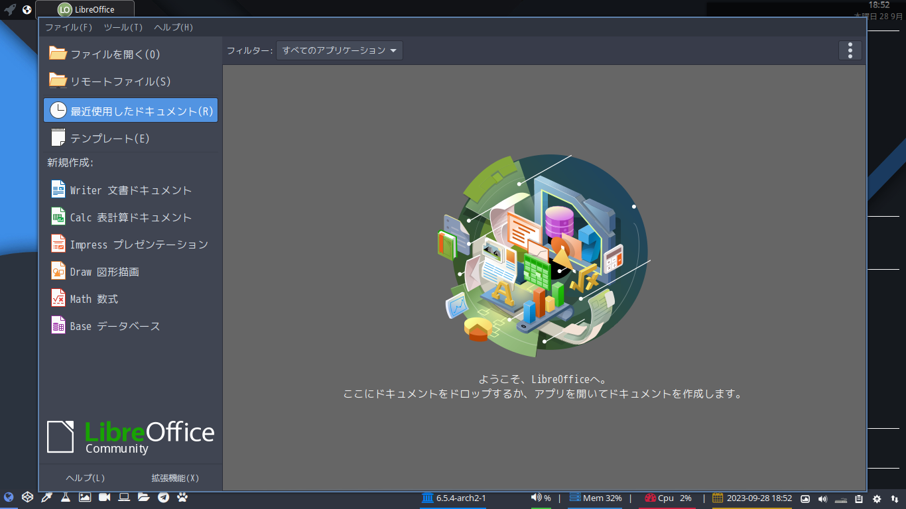Click the rocket launcher icon in top panel

pos(9,9)
